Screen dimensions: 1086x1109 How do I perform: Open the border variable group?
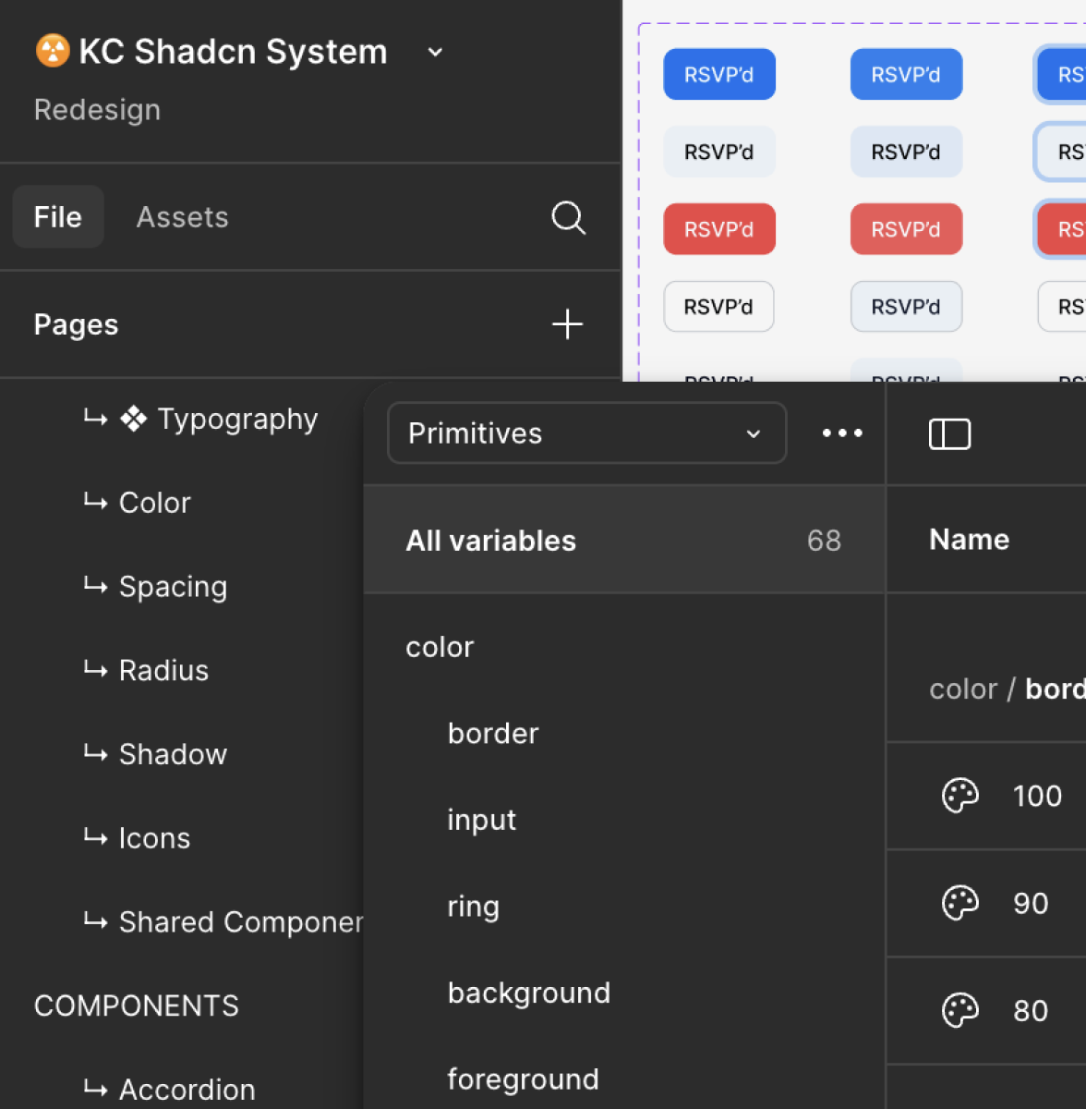click(493, 734)
